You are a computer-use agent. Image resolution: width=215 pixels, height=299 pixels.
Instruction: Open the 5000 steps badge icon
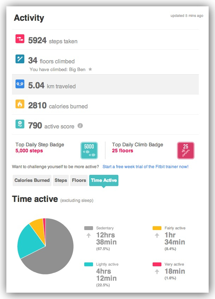[89, 150]
